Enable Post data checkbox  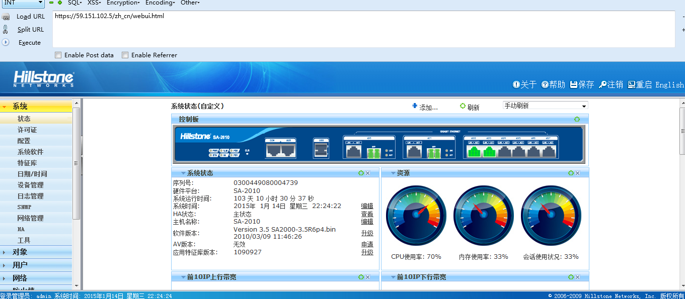pos(58,55)
